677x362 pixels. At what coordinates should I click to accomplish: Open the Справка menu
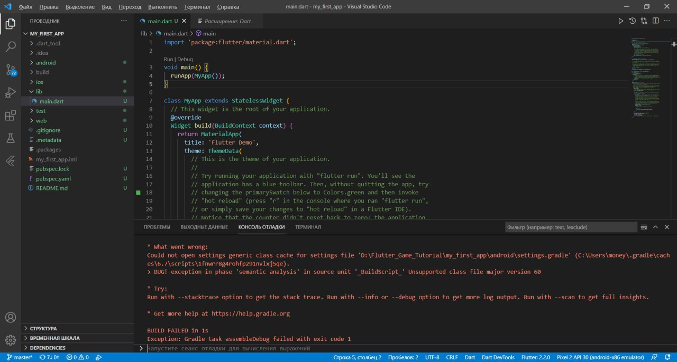click(228, 7)
